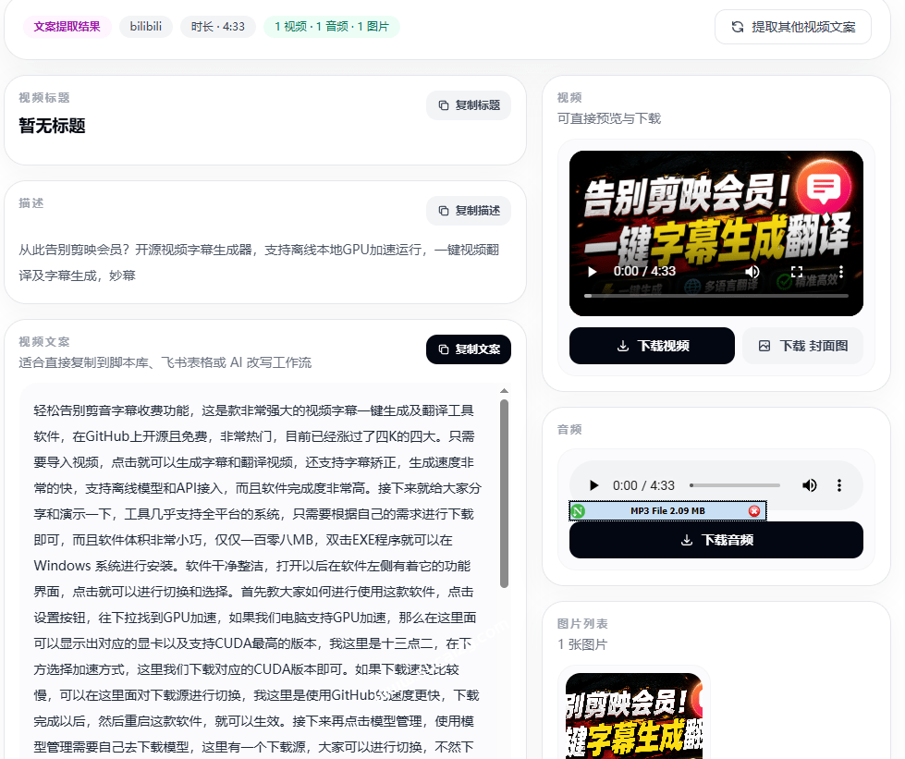Image resolution: width=905 pixels, height=759 pixels.
Task: Mute the video player volume
Action: [752, 271]
